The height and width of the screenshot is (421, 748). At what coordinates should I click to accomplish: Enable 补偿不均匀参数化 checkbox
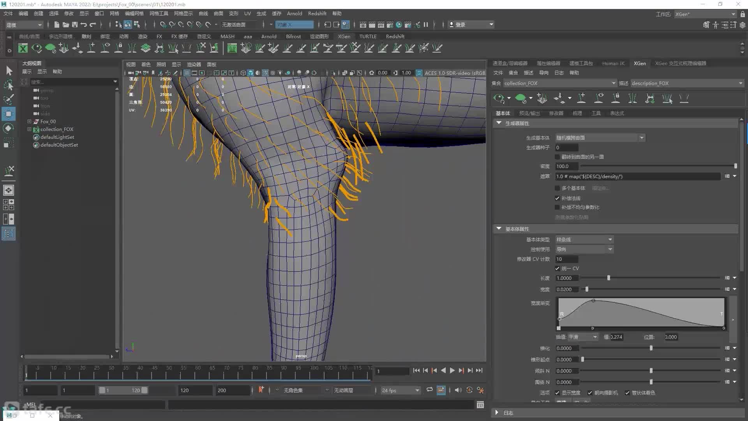(x=557, y=207)
